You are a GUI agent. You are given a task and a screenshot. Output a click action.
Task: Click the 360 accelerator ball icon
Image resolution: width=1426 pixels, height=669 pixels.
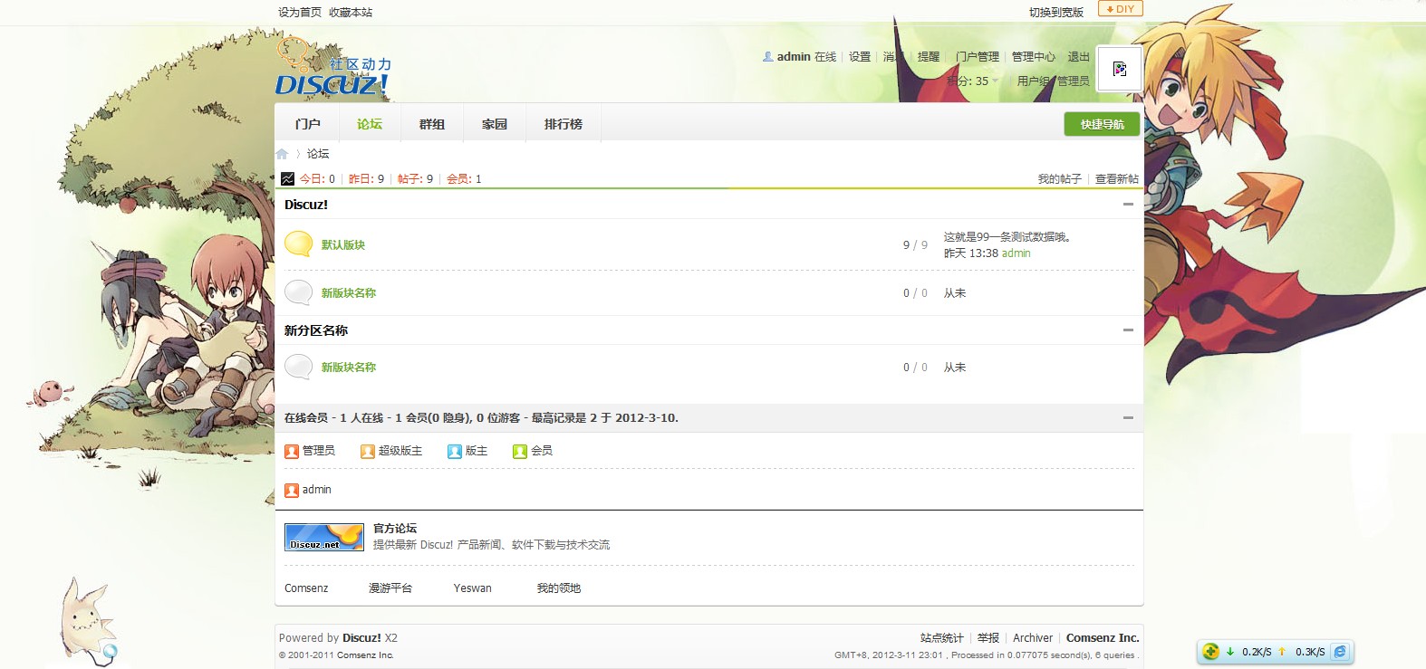(1211, 651)
